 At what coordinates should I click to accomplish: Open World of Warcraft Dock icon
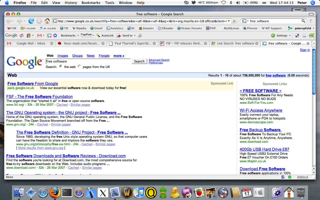pos(127,192)
